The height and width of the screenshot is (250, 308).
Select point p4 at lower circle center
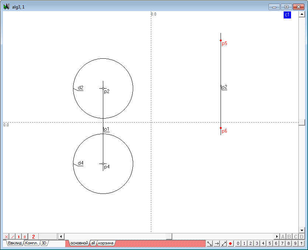(x=103, y=164)
